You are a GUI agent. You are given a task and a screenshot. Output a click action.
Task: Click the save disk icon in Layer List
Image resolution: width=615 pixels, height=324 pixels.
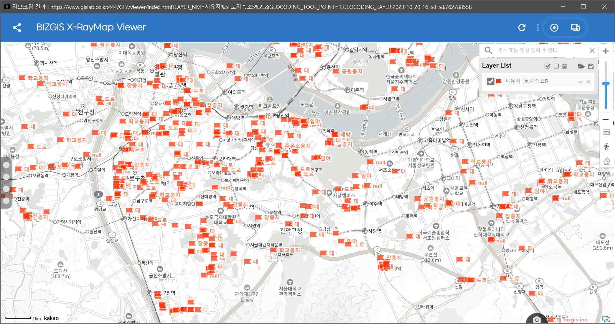click(591, 66)
